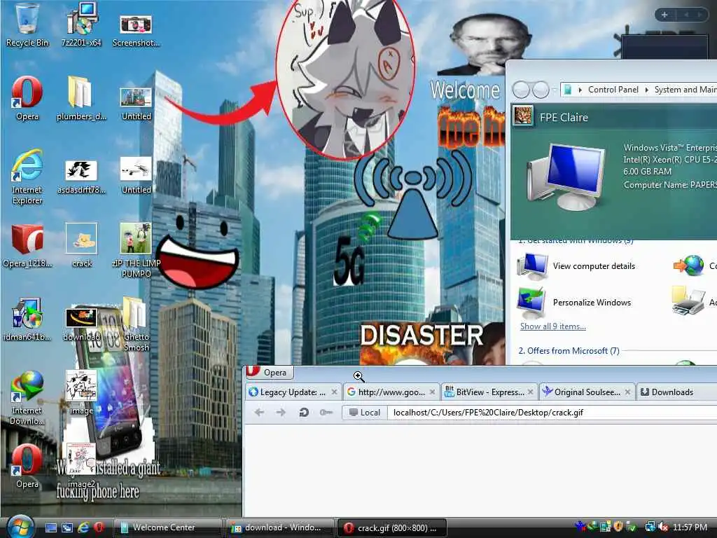Switch to download - Windo... taskbar button
The image size is (717, 538).
coord(279,527)
